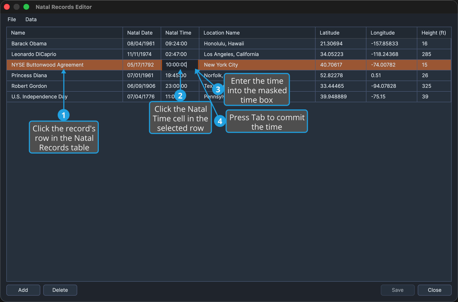Click the Name column header
Screen dimensions: 458x302
click(64, 33)
